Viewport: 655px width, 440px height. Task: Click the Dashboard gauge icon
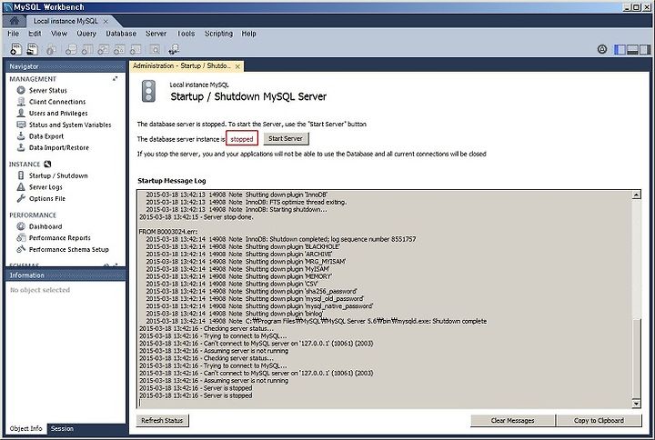click(21, 226)
